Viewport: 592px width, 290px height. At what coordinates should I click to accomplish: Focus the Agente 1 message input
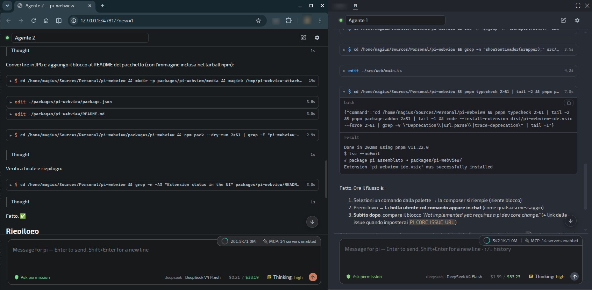pyautogui.click(x=461, y=256)
